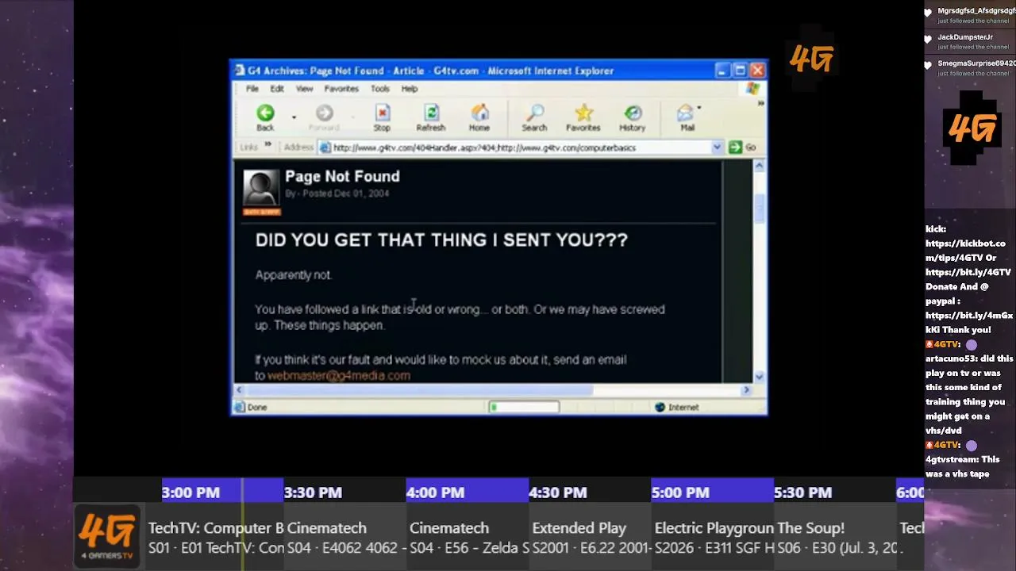Open the Mail envelope toolbar icon

point(685,113)
